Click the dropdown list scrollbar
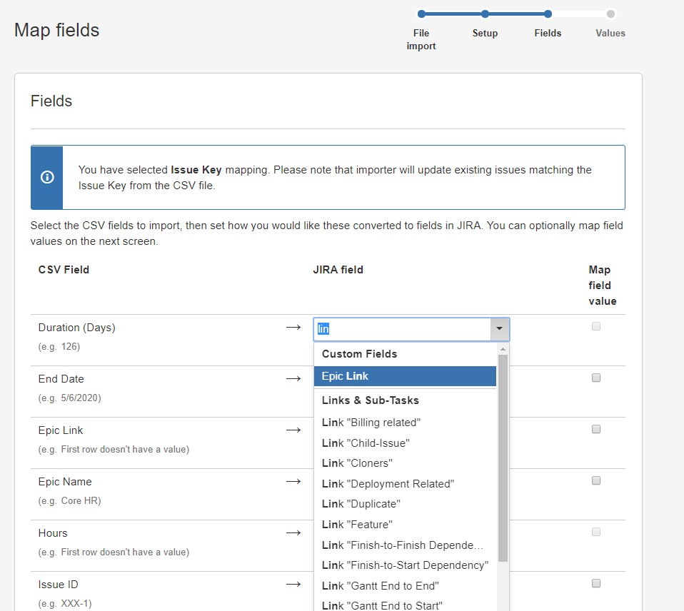Viewport: 684px width, 611px height. click(x=503, y=457)
